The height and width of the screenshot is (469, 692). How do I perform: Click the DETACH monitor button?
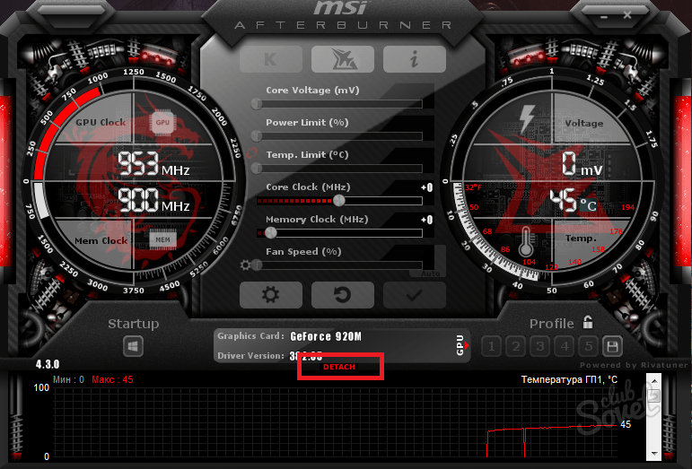(x=339, y=367)
